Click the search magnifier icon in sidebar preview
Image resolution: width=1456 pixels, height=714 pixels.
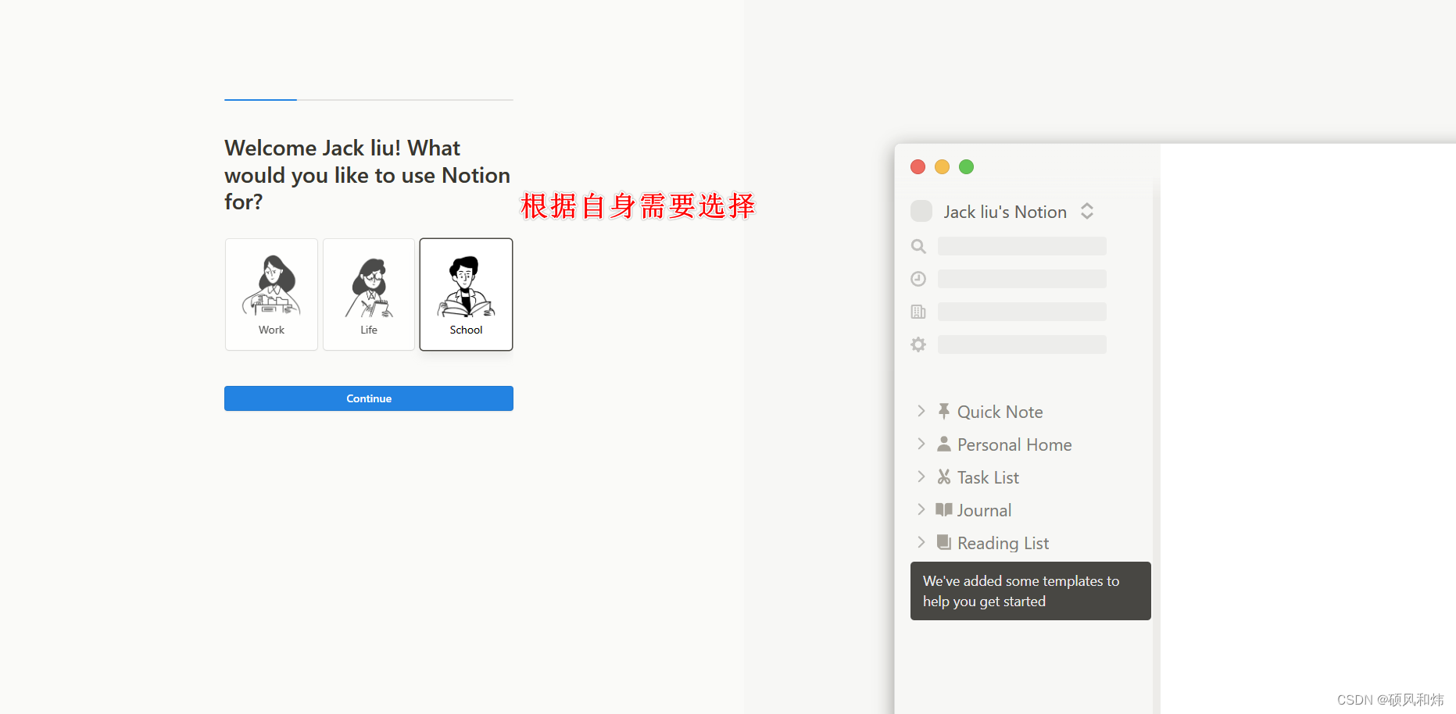918,247
